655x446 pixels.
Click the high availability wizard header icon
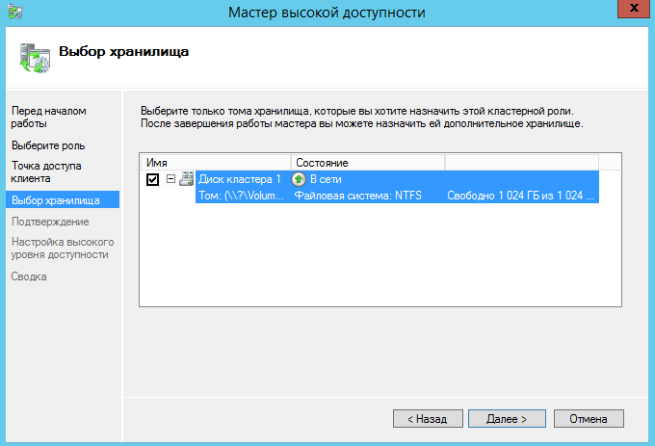(34, 58)
